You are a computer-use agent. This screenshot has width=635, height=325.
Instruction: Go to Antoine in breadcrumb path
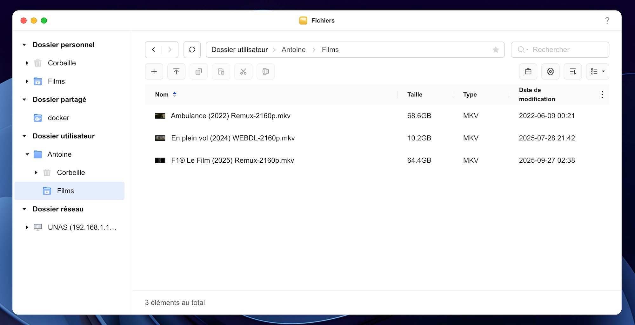pos(293,50)
